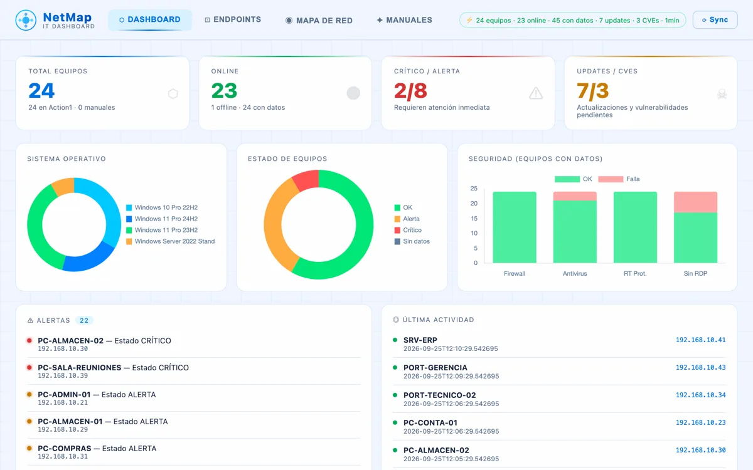Click IP link 192.168.10.41
The width and height of the screenshot is (753, 470).
tap(700, 340)
